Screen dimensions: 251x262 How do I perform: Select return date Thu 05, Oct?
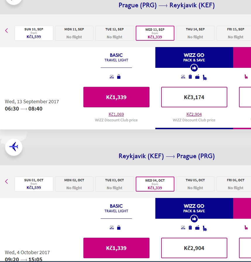pos(195,184)
